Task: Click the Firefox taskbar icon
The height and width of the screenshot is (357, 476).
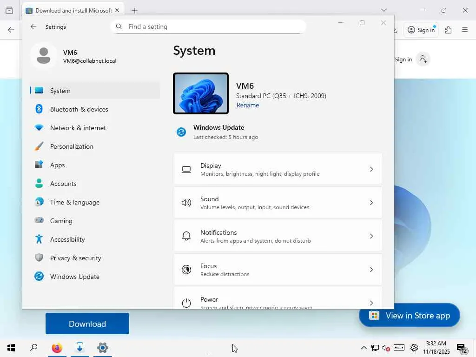Action: (x=57, y=348)
